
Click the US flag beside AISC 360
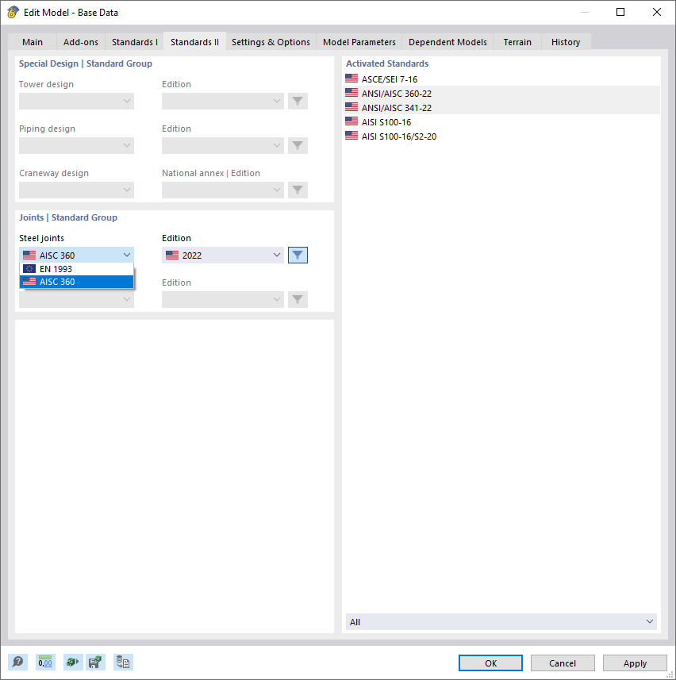[x=29, y=255]
